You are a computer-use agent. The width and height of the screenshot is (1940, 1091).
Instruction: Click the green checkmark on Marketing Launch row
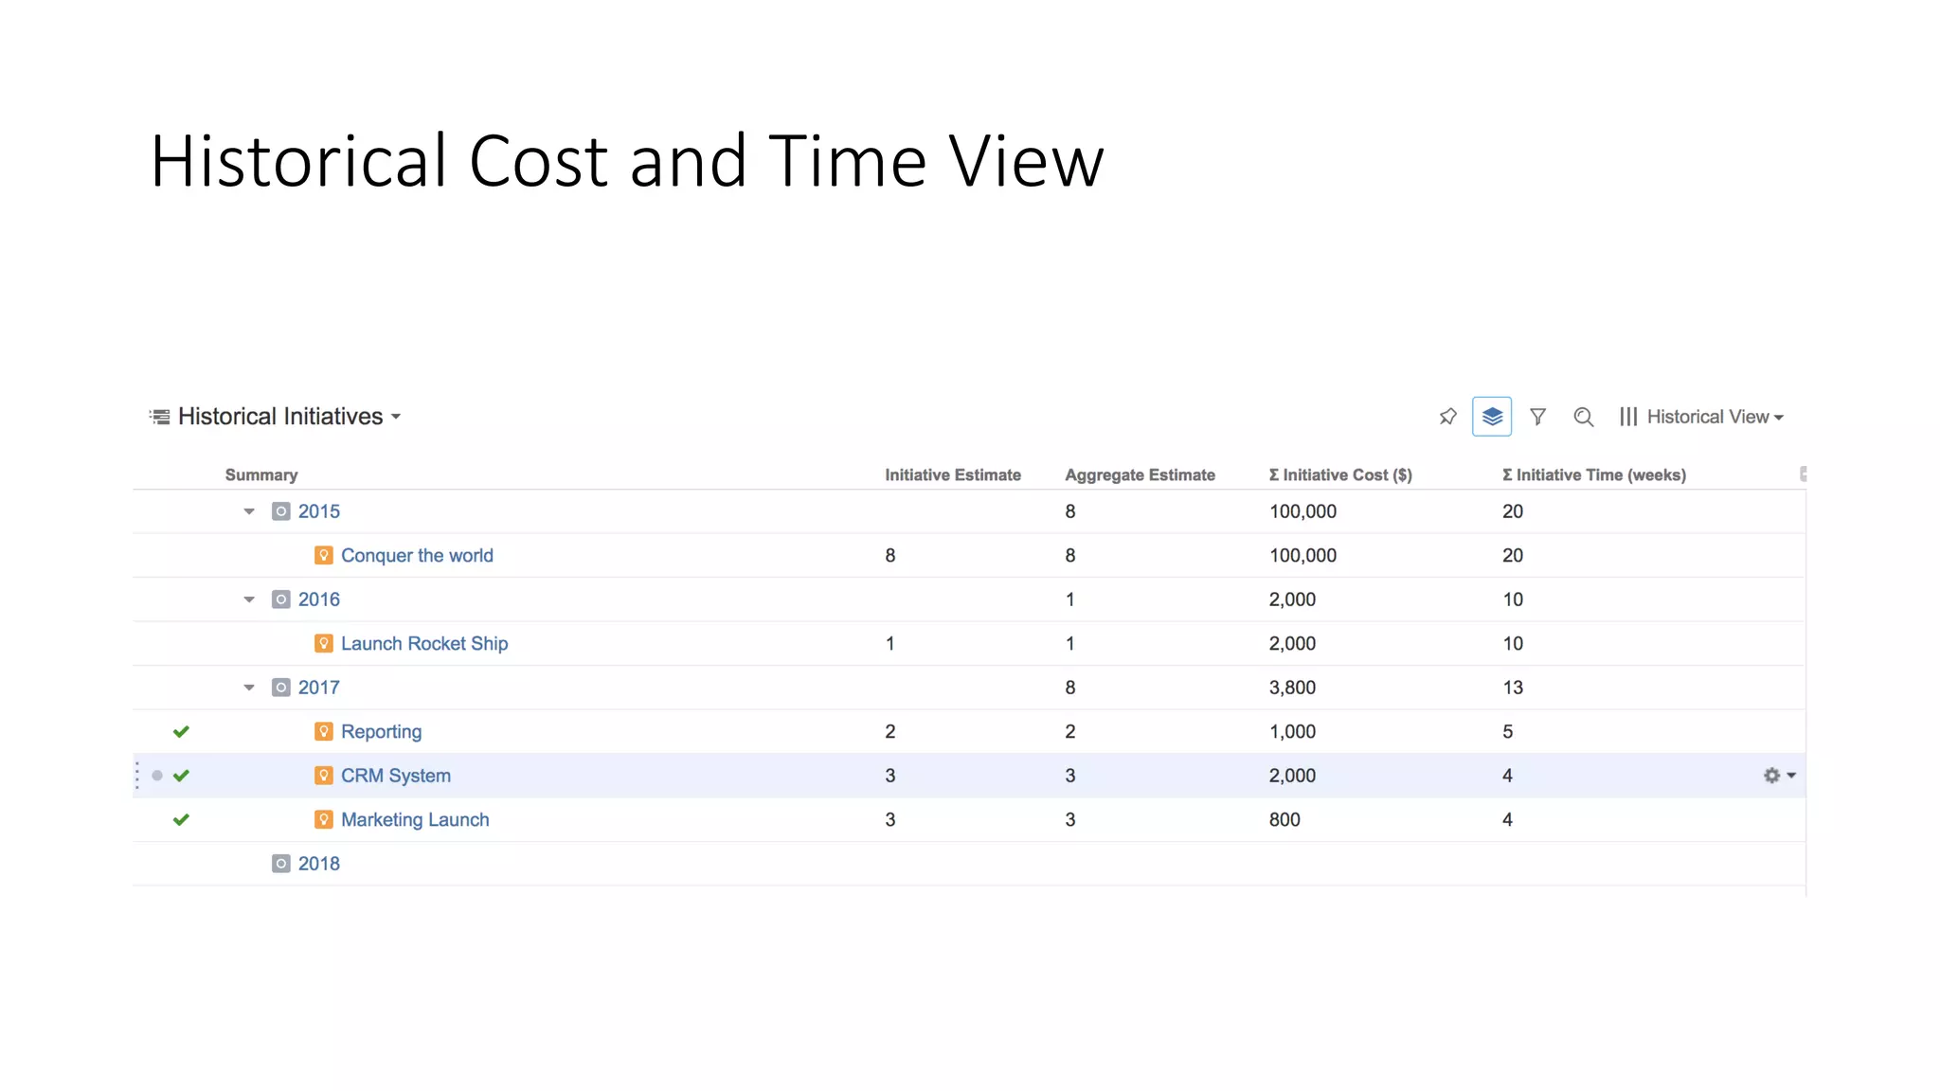point(181,820)
